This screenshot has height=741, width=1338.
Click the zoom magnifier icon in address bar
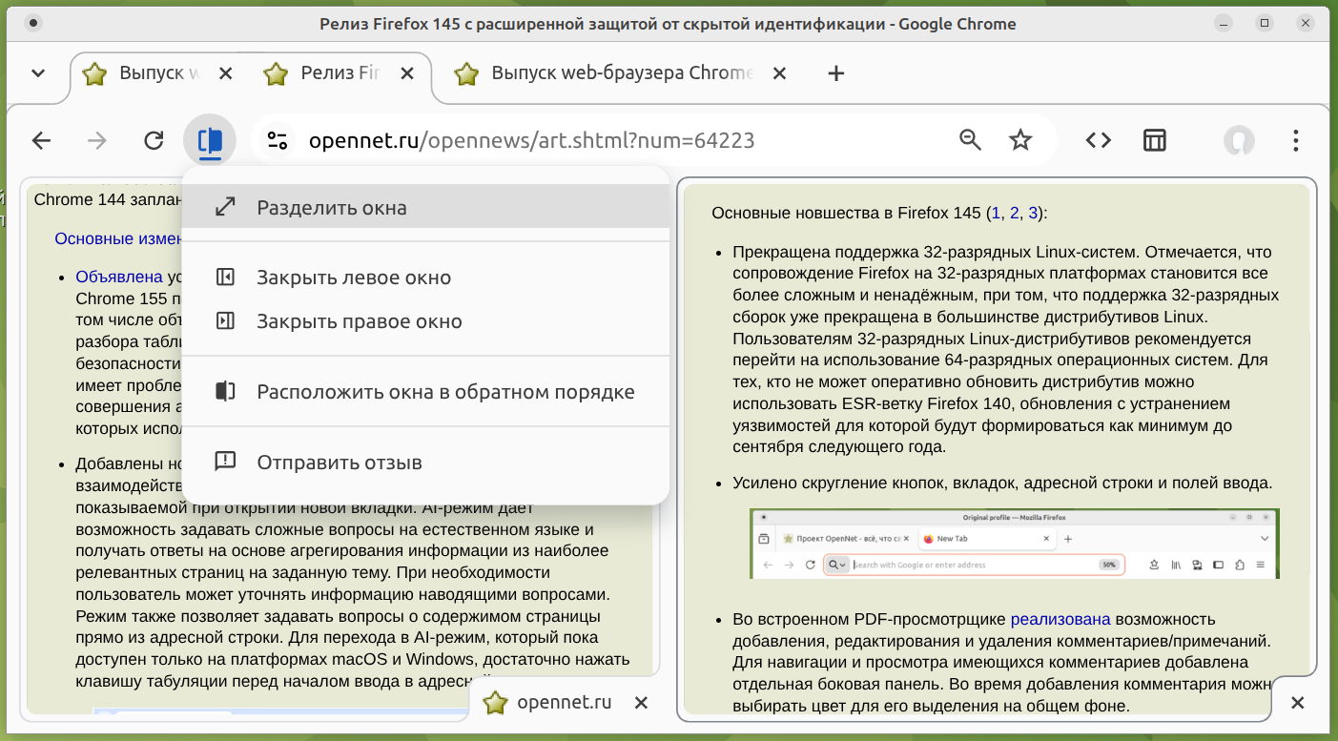point(970,141)
